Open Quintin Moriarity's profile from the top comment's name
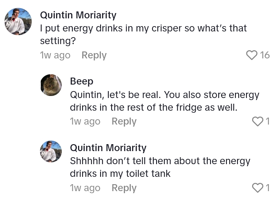The image size is (273, 205). 78,15
